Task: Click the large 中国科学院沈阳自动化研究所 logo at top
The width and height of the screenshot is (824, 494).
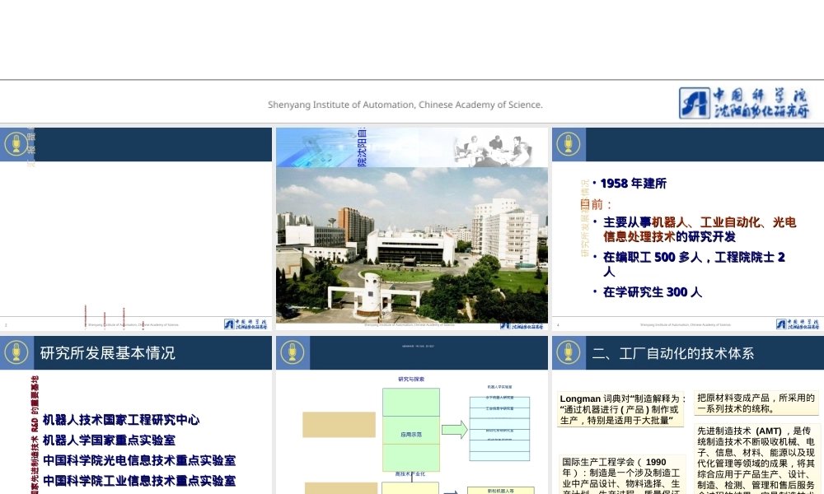Action: [x=744, y=103]
